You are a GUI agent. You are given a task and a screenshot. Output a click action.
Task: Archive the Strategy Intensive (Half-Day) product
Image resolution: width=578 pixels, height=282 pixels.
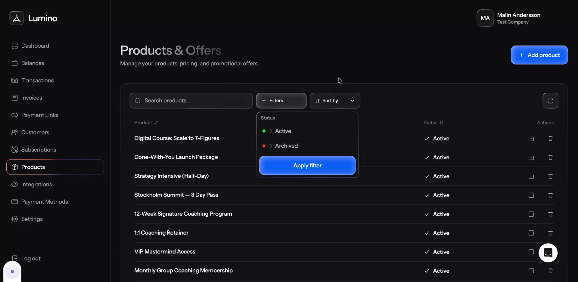531,176
